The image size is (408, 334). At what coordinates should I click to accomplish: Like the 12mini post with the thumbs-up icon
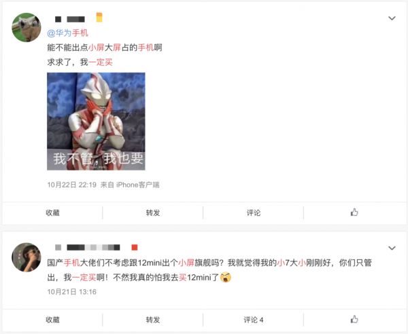354,319
